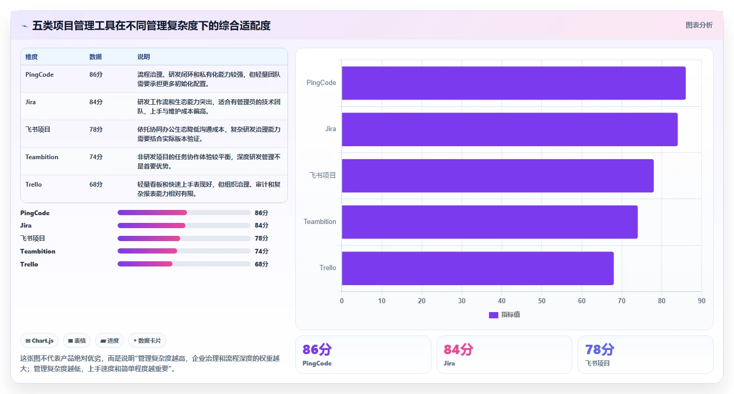Click the Jira bar in chart

pyautogui.click(x=510, y=129)
